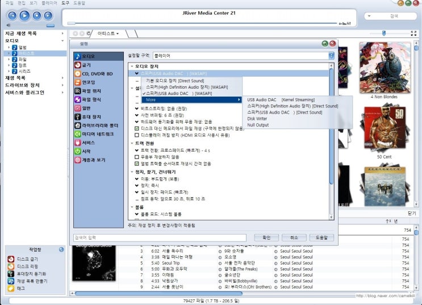Viewport: 422px width, 305px height.
Task: Collapse the 트랙 전환 section
Action: (x=132, y=143)
